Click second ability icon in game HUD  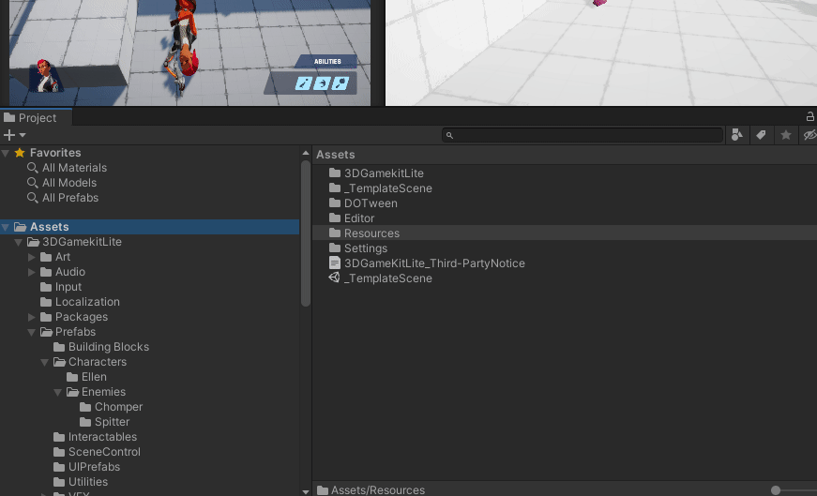pyautogui.click(x=322, y=83)
